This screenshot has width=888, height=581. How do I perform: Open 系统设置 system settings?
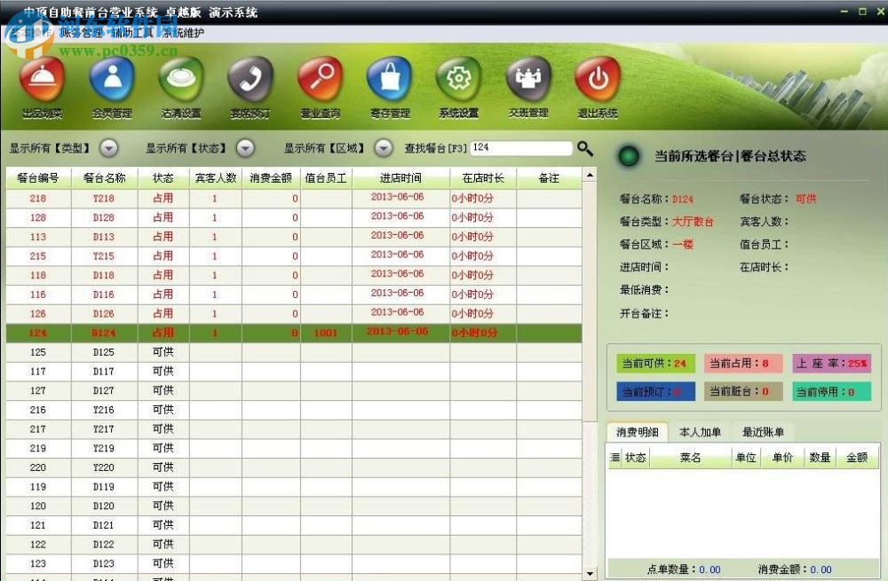coord(457,86)
